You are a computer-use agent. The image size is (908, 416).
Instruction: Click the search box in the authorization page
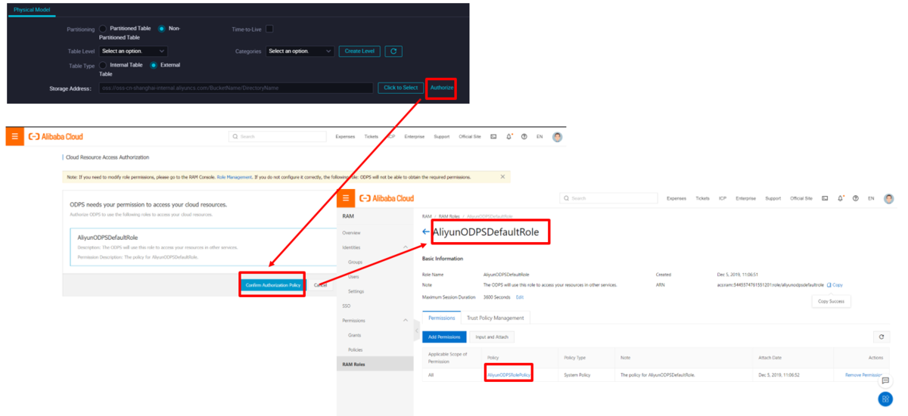(x=278, y=137)
